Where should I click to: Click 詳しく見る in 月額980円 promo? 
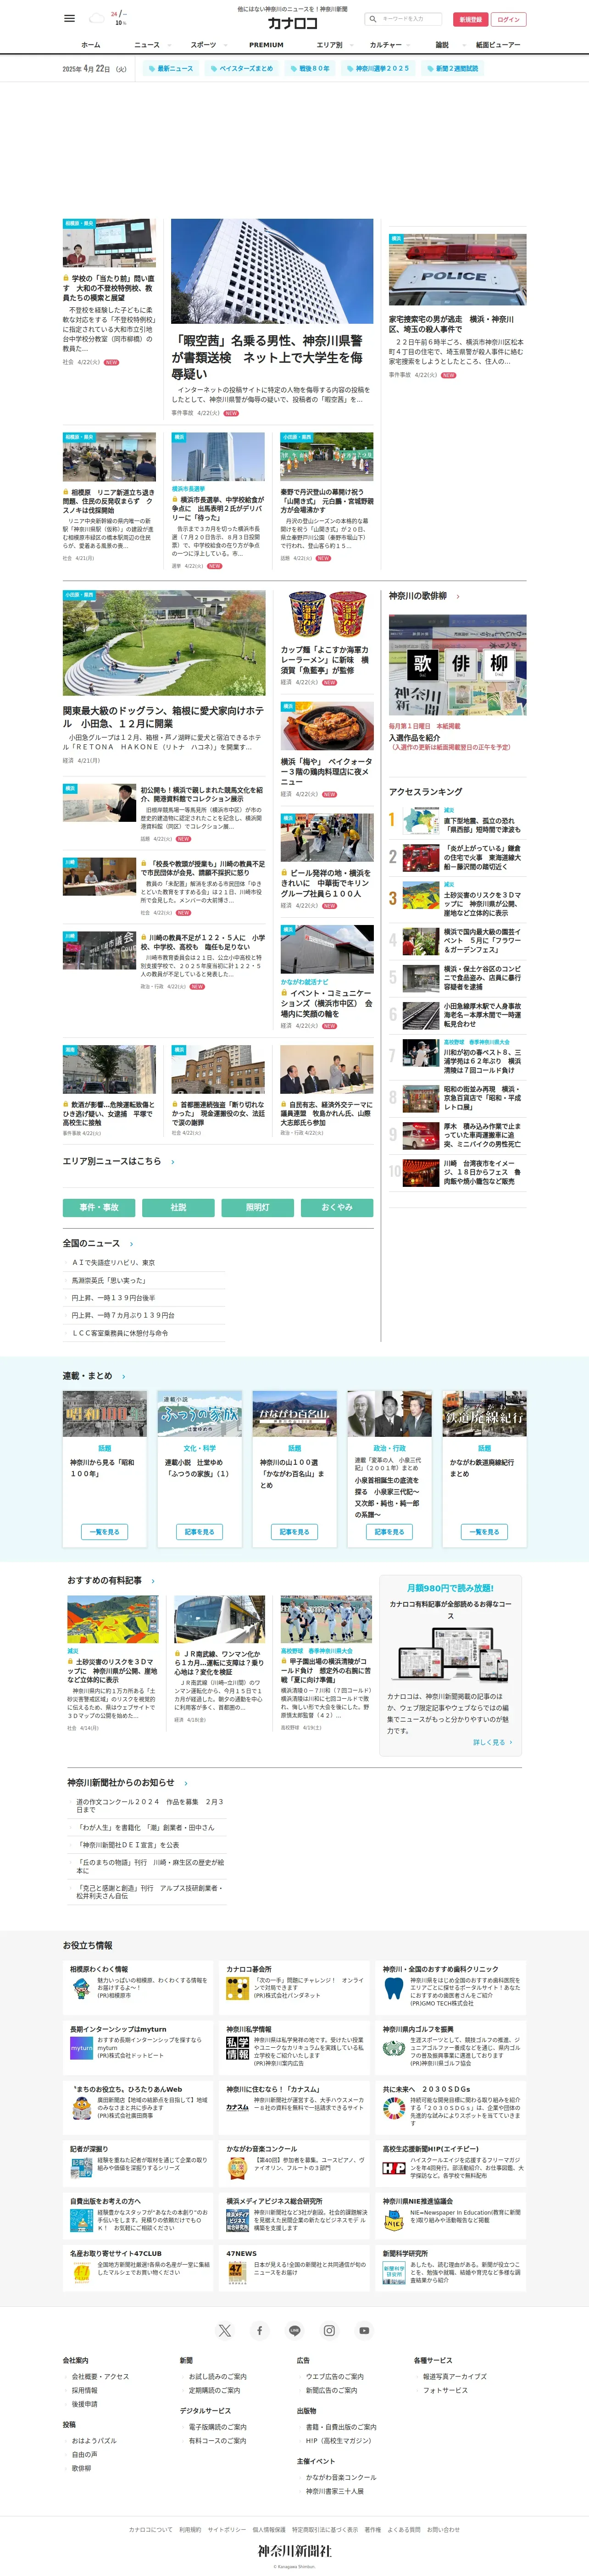(493, 1742)
